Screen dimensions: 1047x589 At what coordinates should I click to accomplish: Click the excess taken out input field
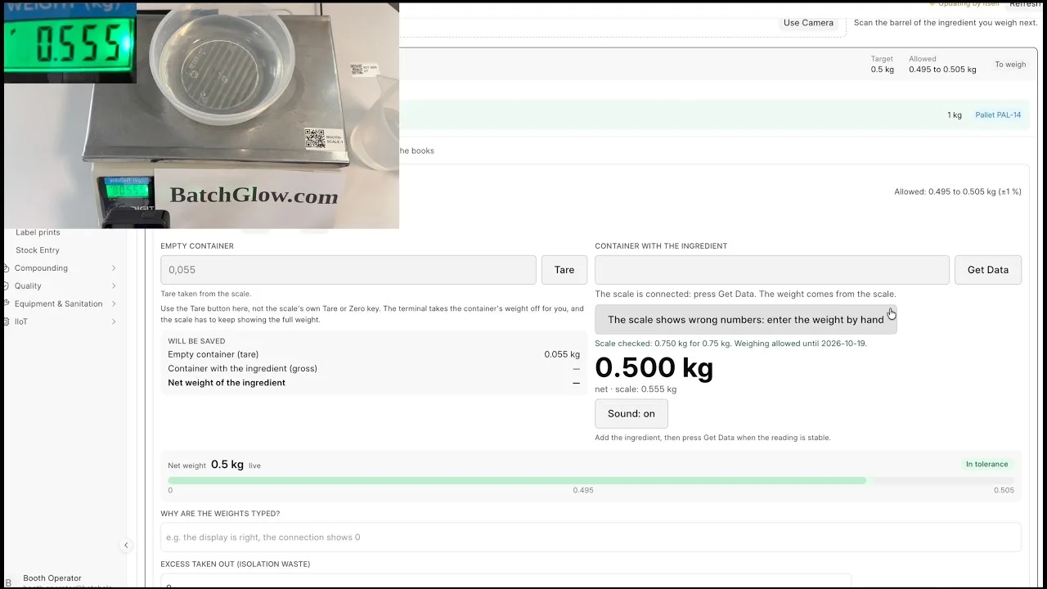pos(506,582)
